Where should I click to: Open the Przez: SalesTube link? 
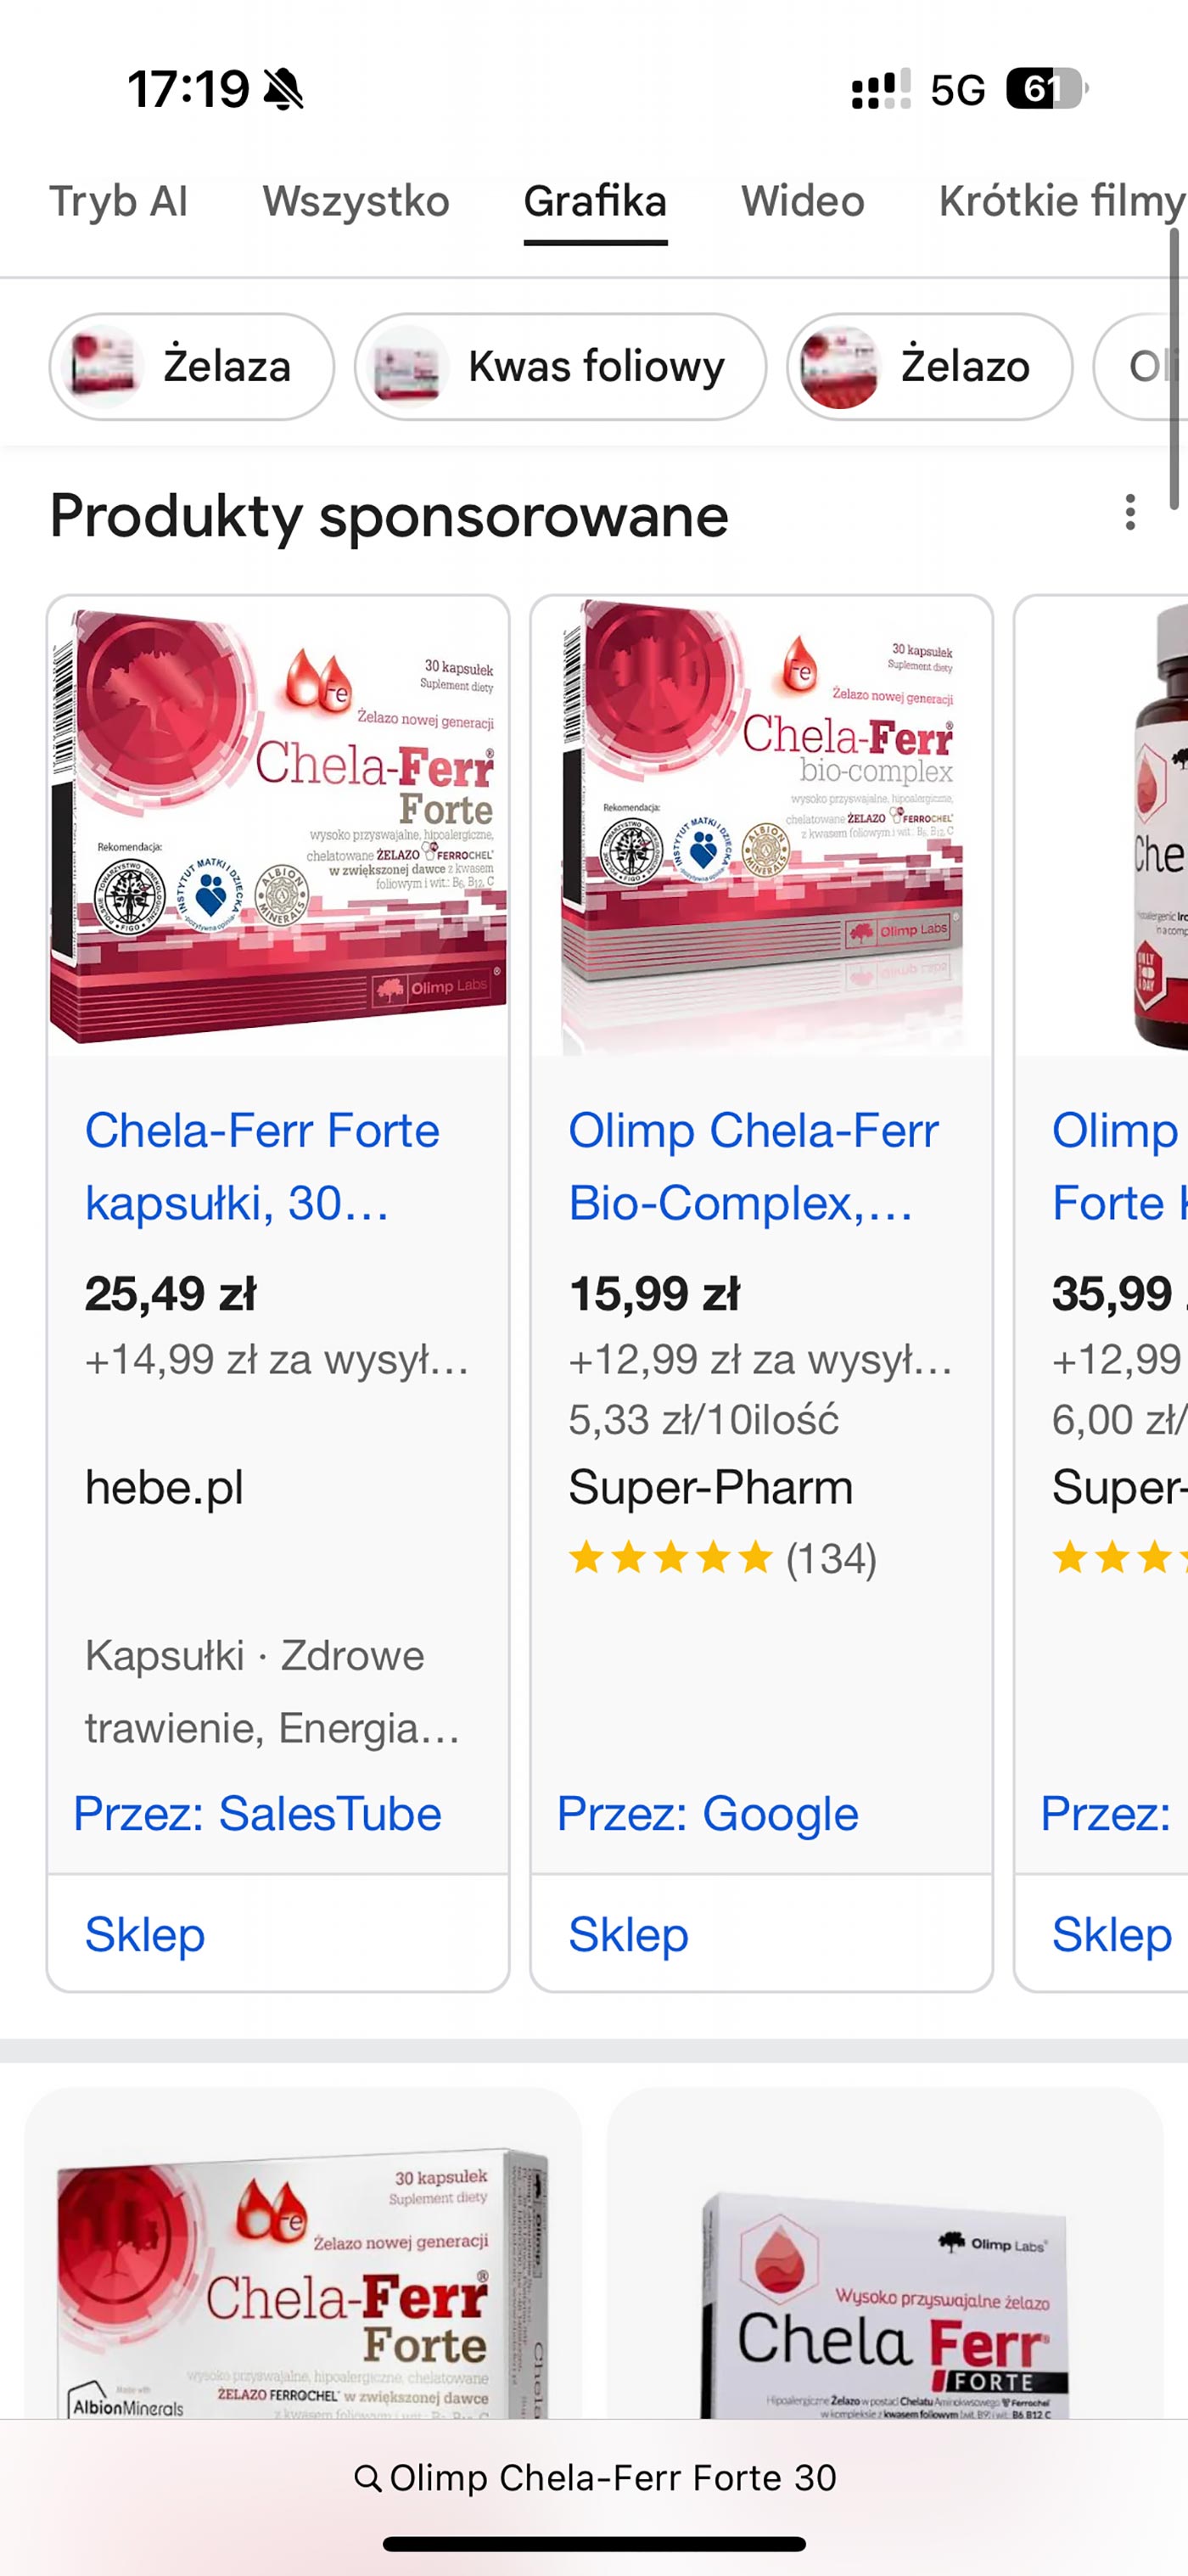(x=258, y=1813)
